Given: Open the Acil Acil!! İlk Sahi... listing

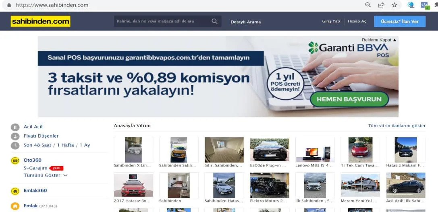Looking at the screenshot, I should click(406, 185).
